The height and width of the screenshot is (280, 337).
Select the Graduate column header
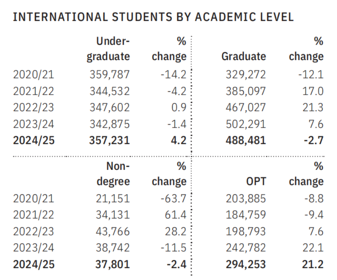pyautogui.click(x=243, y=56)
